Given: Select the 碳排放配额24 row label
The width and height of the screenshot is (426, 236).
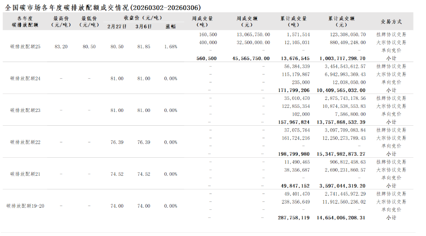Looking at the screenshot, I should [x=25, y=78].
